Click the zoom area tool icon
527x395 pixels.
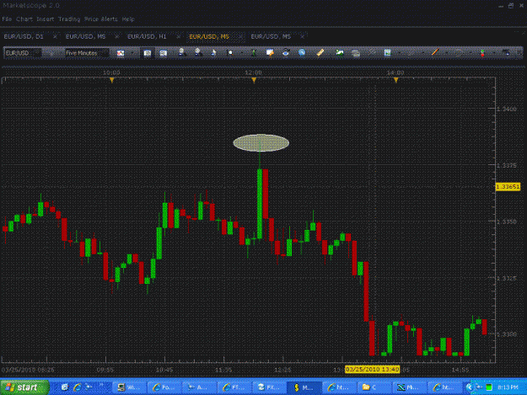[x=230, y=53]
